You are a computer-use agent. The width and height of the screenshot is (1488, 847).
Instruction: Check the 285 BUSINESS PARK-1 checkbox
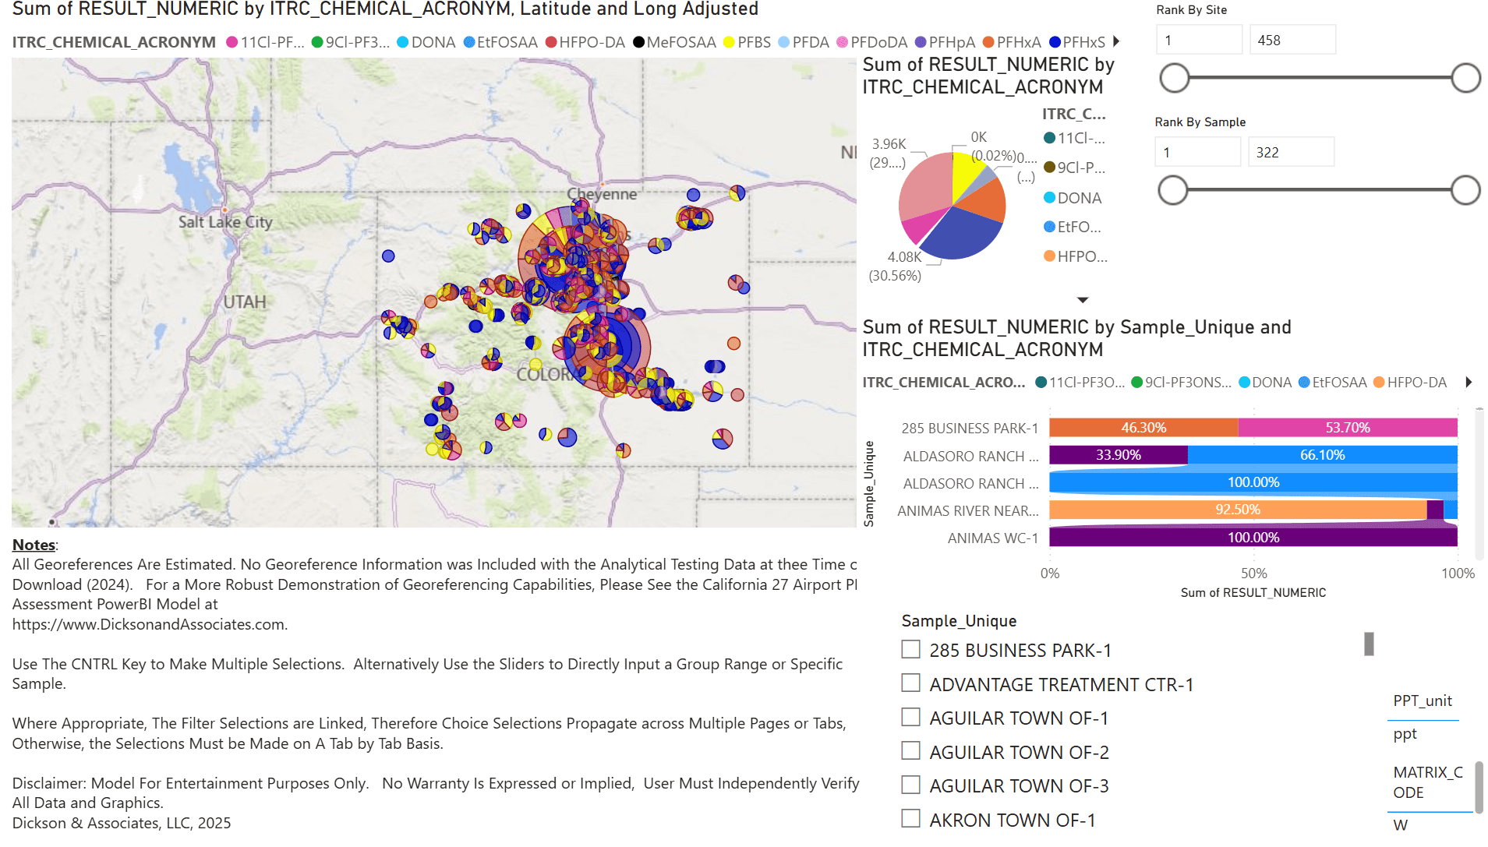910,648
